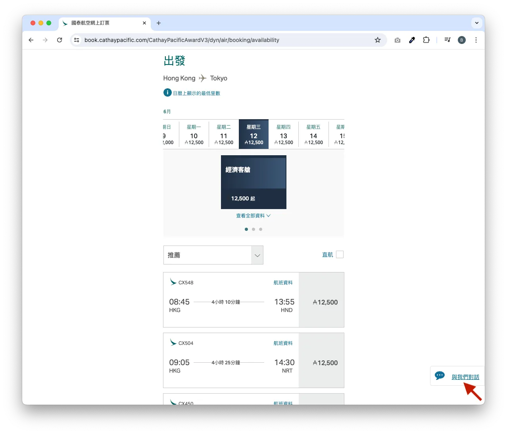Image resolution: width=507 pixels, height=434 pixels.
Task: Click the 與我們對話 chat link
Action: click(465, 377)
